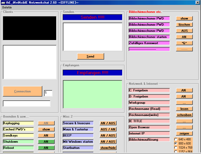Click the text field below Connection button
The width and height of the screenshot is (201, 154).
(x=27, y=103)
